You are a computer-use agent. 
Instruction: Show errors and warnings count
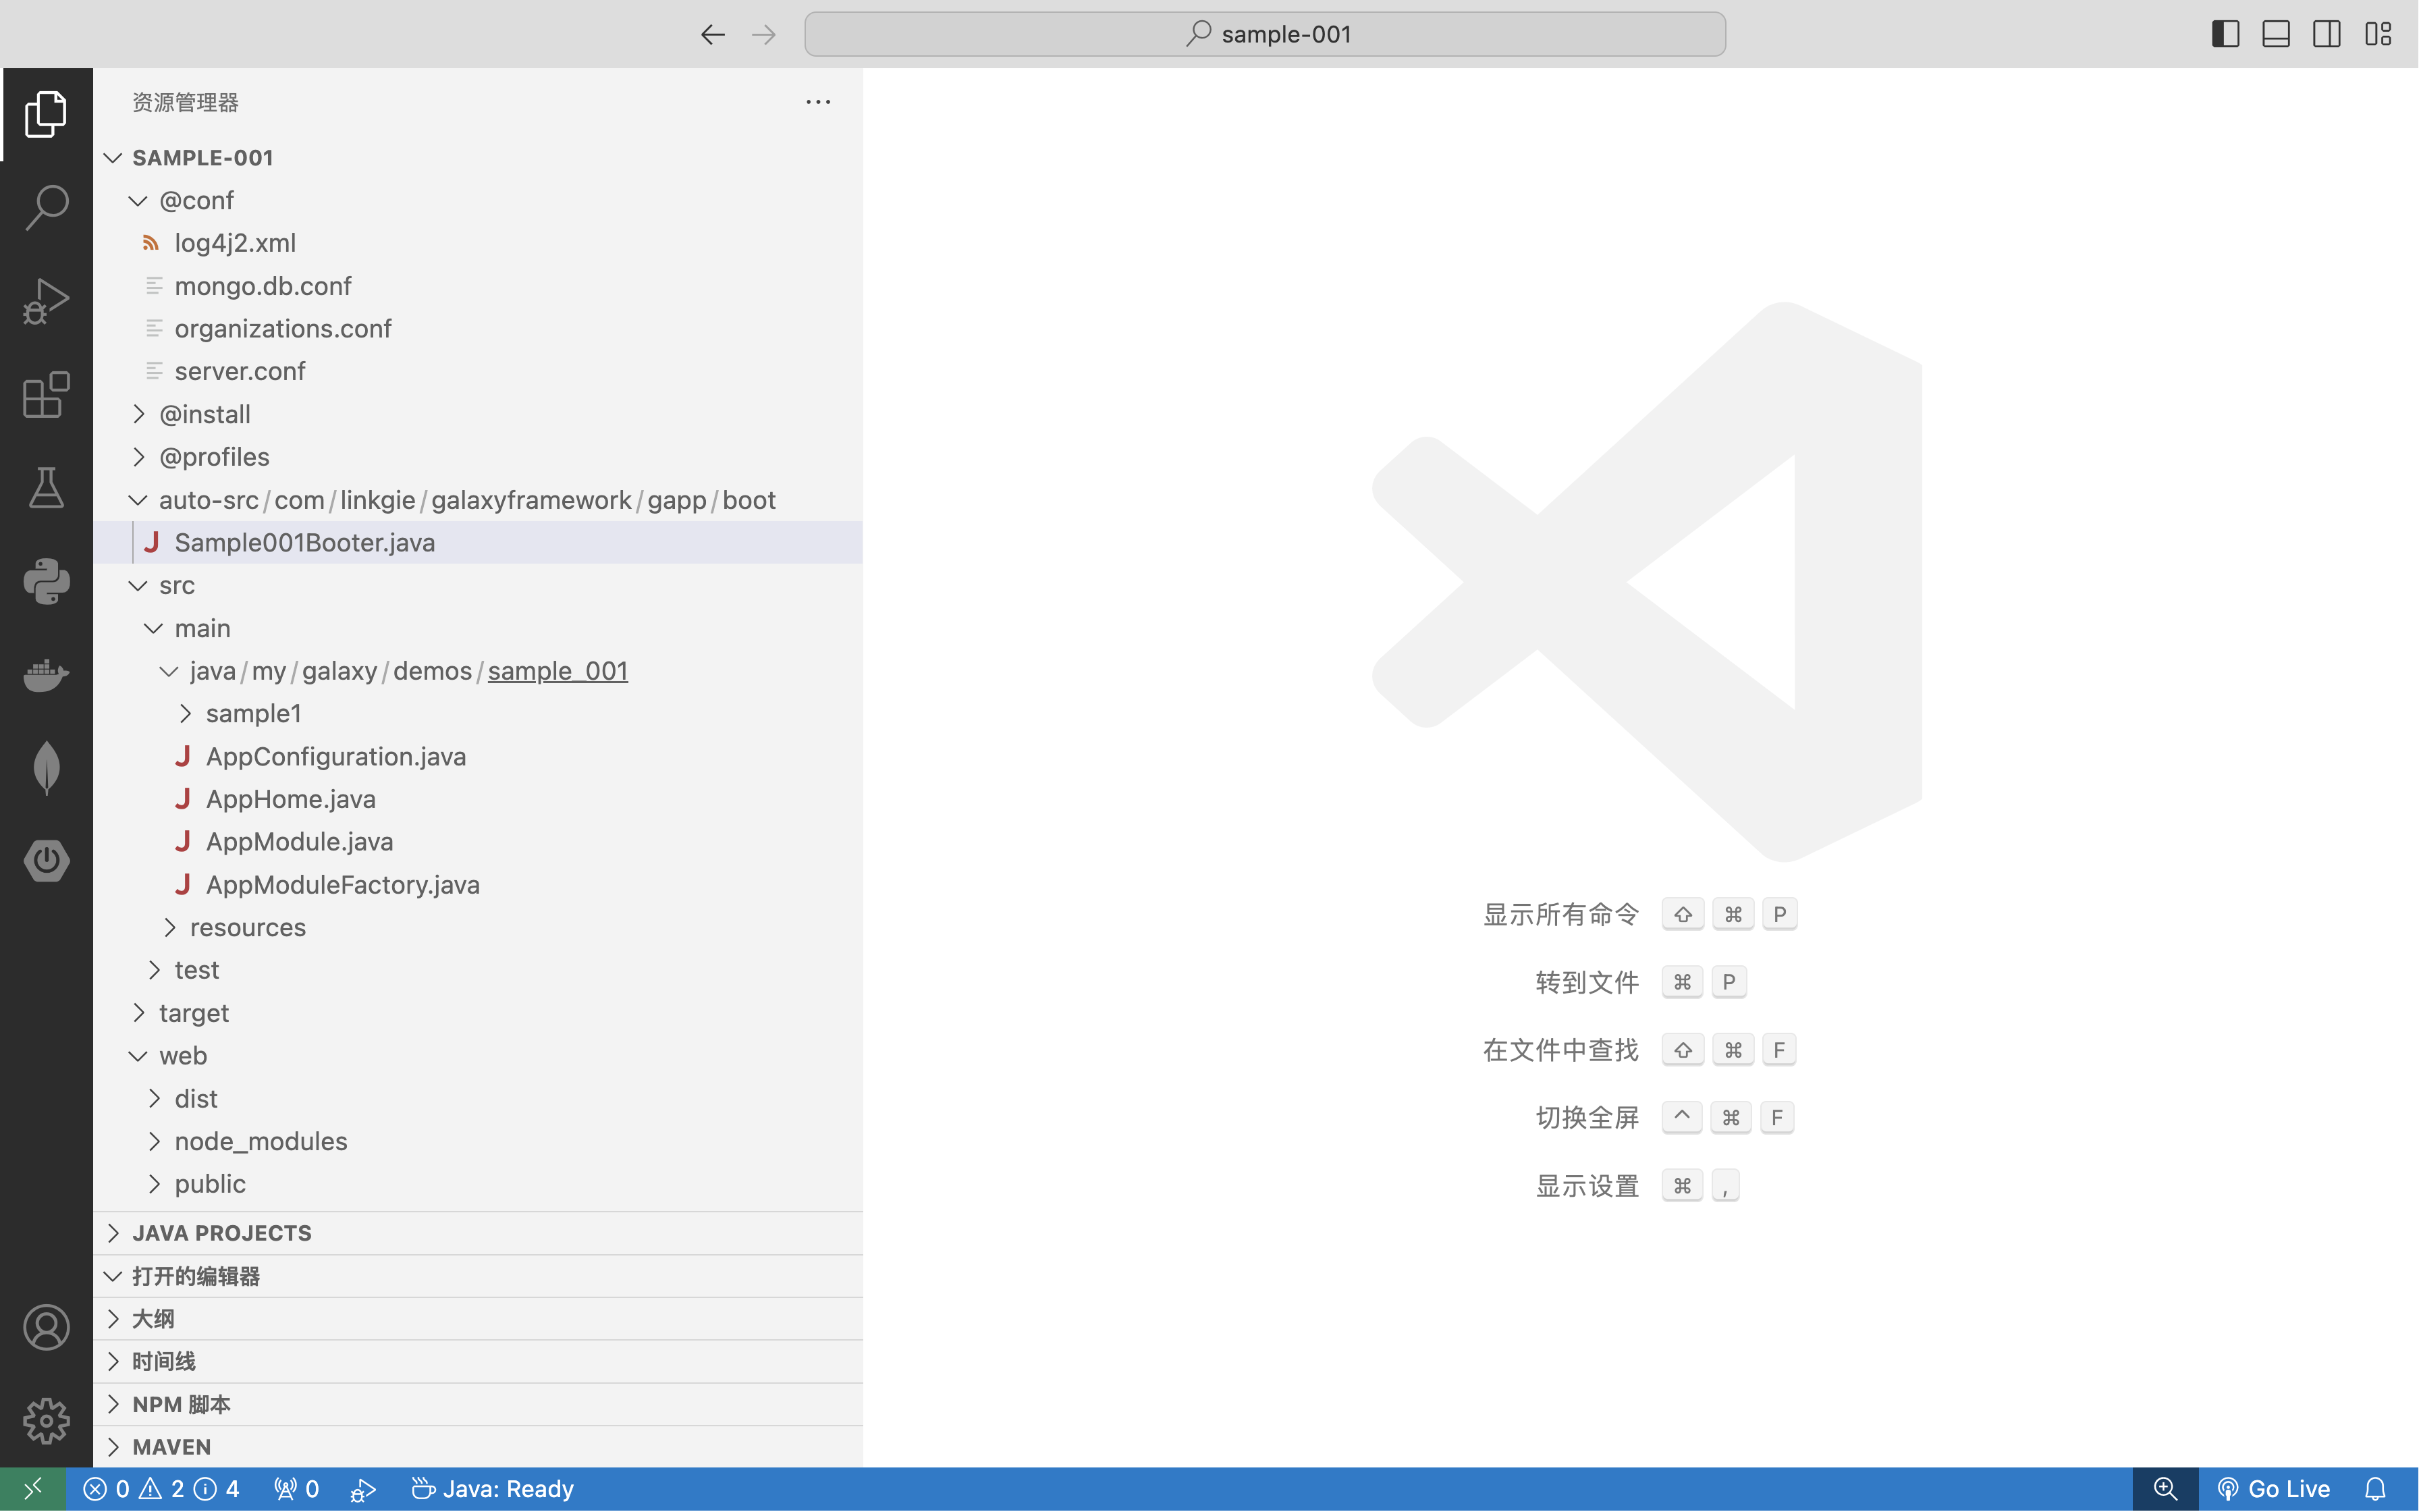[x=162, y=1489]
